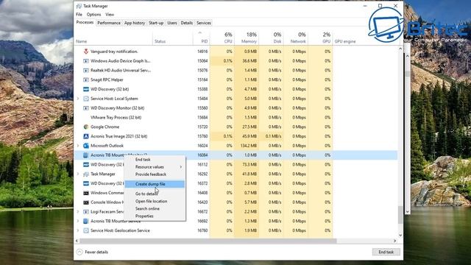Click the WD Discovery Monitor icon
This screenshot has height=265, width=471.
86,108
